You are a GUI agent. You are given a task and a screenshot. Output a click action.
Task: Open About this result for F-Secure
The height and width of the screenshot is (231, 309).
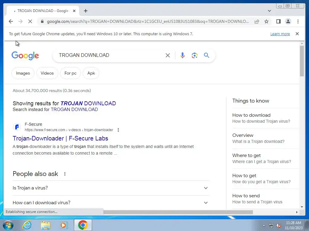118,130
